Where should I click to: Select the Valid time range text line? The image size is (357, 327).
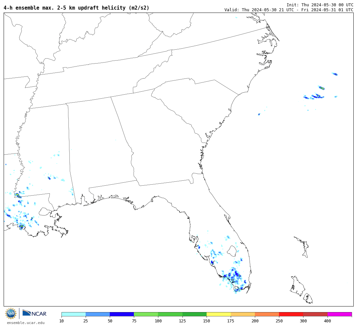(289, 10)
